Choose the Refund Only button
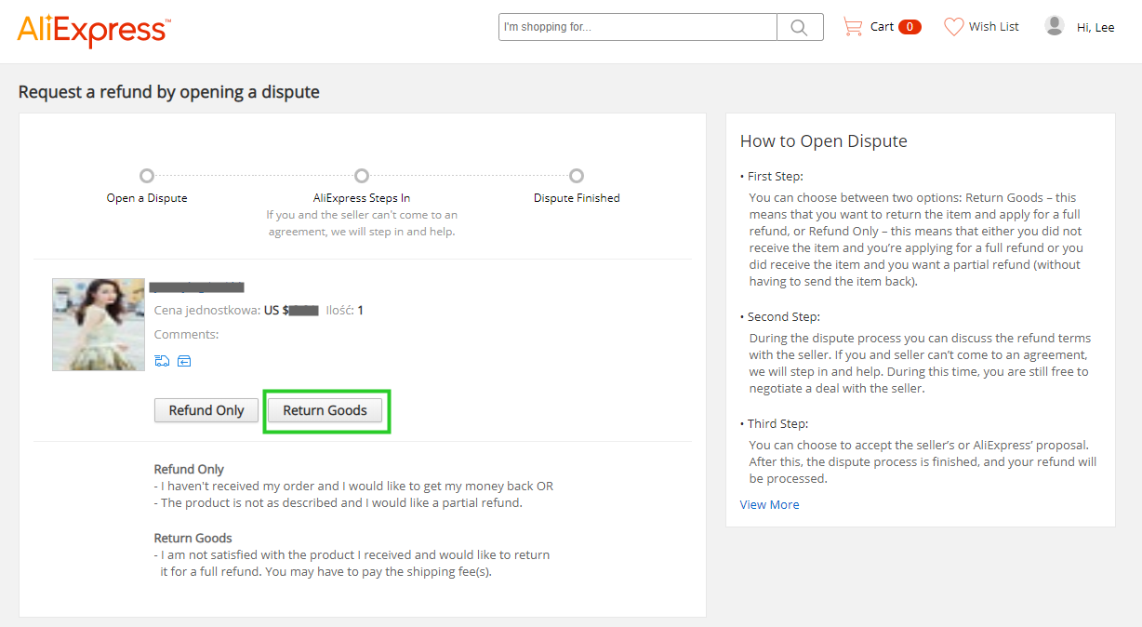 click(206, 410)
